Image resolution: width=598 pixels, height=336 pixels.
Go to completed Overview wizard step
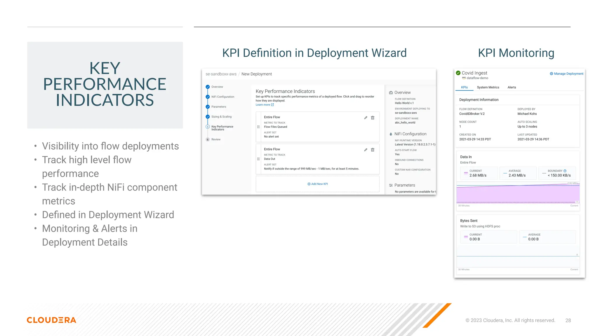pos(208,87)
